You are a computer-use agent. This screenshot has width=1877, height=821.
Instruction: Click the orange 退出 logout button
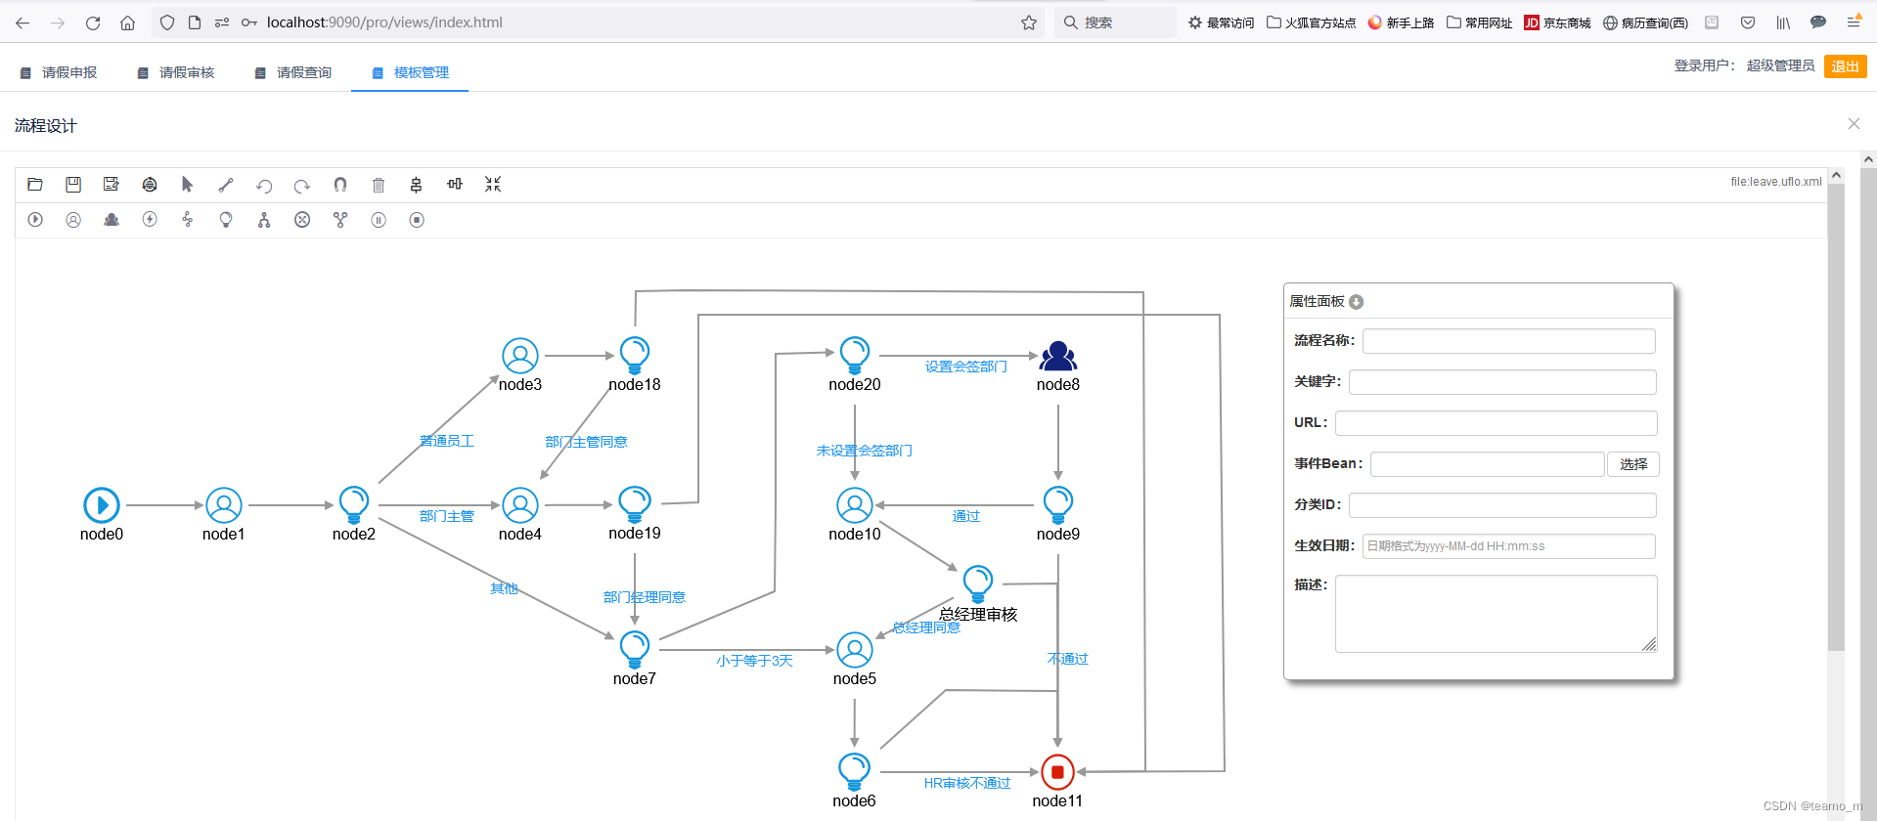point(1845,66)
